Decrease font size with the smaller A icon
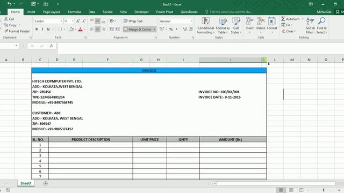 [x=84, y=21]
